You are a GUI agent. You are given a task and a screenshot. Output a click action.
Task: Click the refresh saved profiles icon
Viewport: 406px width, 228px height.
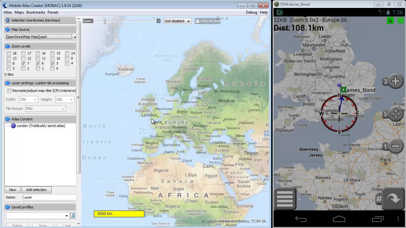point(73,216)
